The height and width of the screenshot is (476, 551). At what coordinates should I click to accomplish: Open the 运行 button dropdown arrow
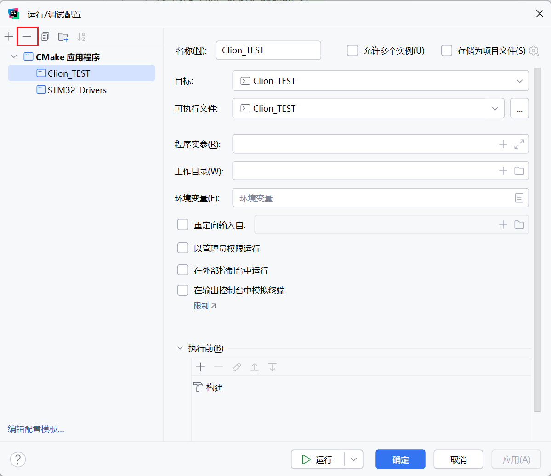coord(354,459)
